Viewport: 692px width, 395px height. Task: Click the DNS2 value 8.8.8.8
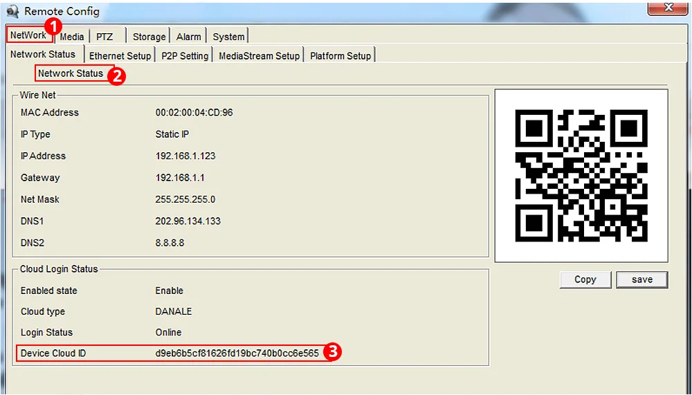(170, 243)
